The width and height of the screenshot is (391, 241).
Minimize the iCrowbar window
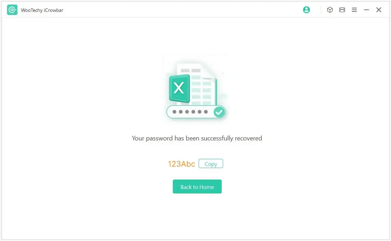[x=366, y=10]
